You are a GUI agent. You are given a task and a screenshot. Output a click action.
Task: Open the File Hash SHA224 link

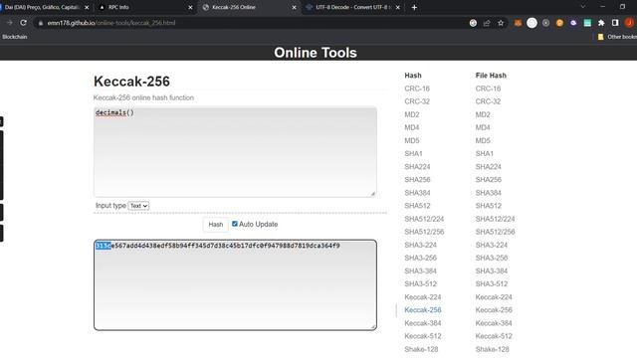489,166
